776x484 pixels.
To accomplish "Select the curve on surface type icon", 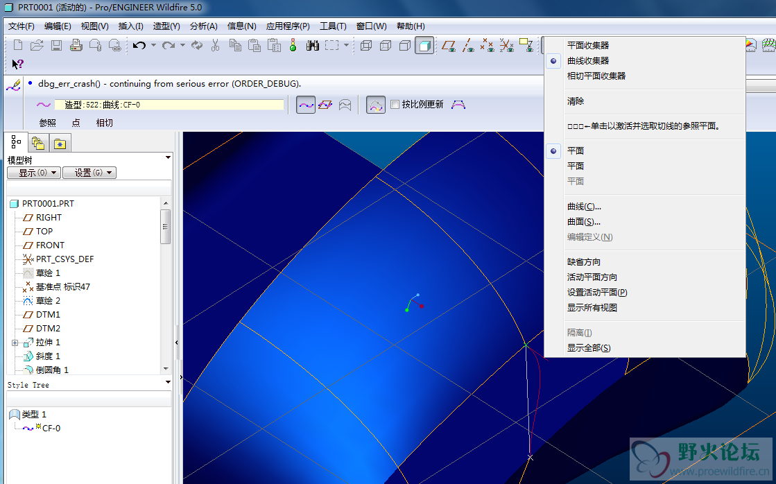I will [x=345, y=105].
